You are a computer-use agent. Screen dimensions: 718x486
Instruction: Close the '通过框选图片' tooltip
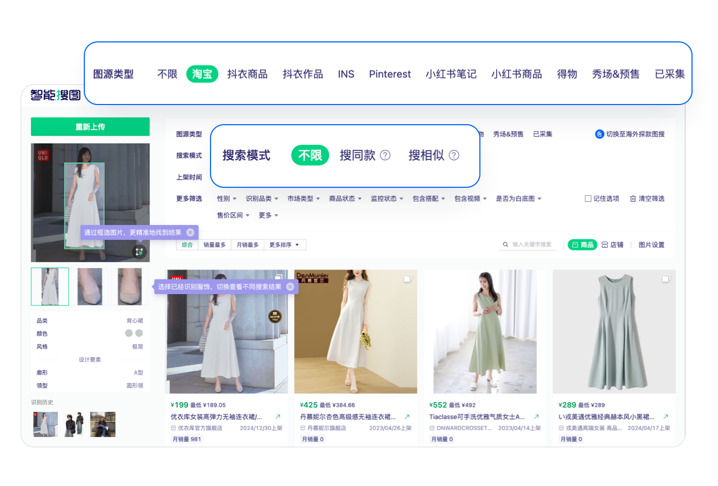coord(190,232)
